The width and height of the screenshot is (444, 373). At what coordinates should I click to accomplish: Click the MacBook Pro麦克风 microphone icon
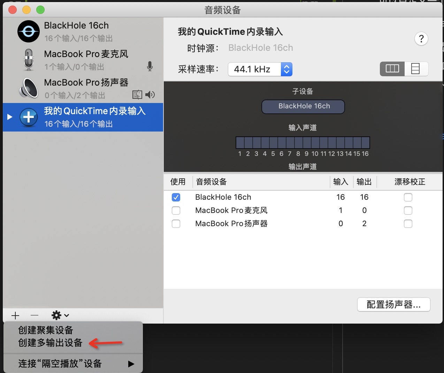tap(29, 60)
